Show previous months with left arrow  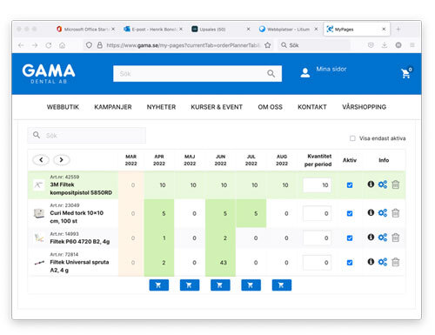click(41, 160)
